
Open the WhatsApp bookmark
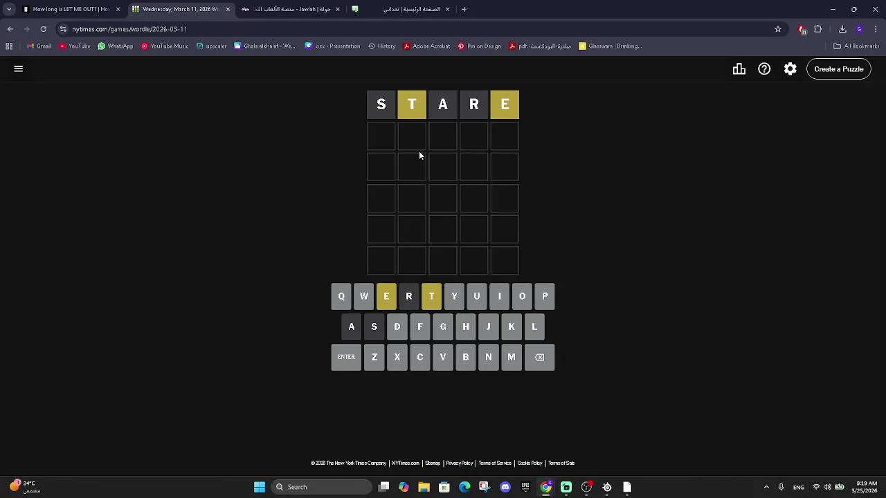[x=115, y=46]
